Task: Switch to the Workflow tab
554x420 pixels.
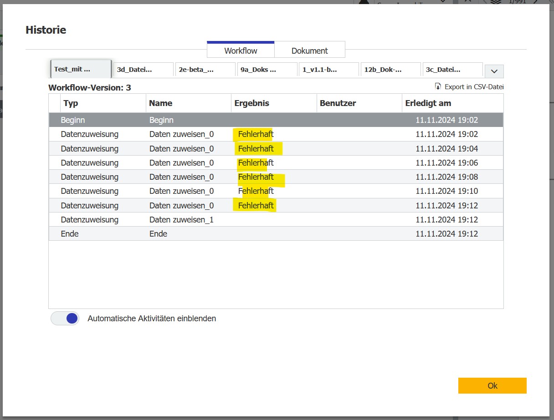Action: pos(241,51)
